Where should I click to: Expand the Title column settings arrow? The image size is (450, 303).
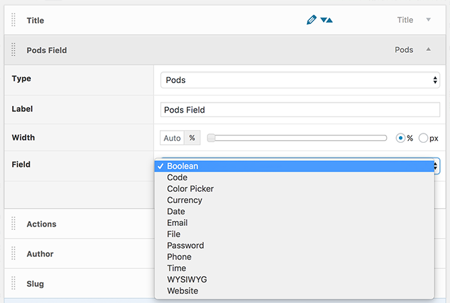429,20
